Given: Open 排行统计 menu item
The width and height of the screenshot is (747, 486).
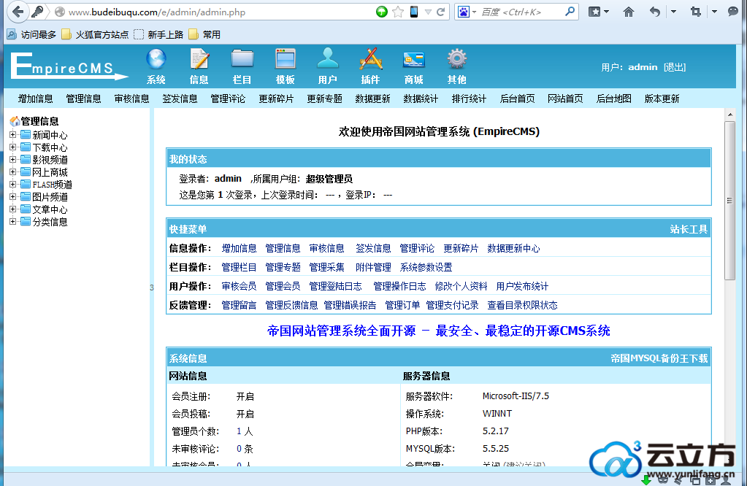Looking at the screenshot, I should pyautogui.click(x=470, y=99).
